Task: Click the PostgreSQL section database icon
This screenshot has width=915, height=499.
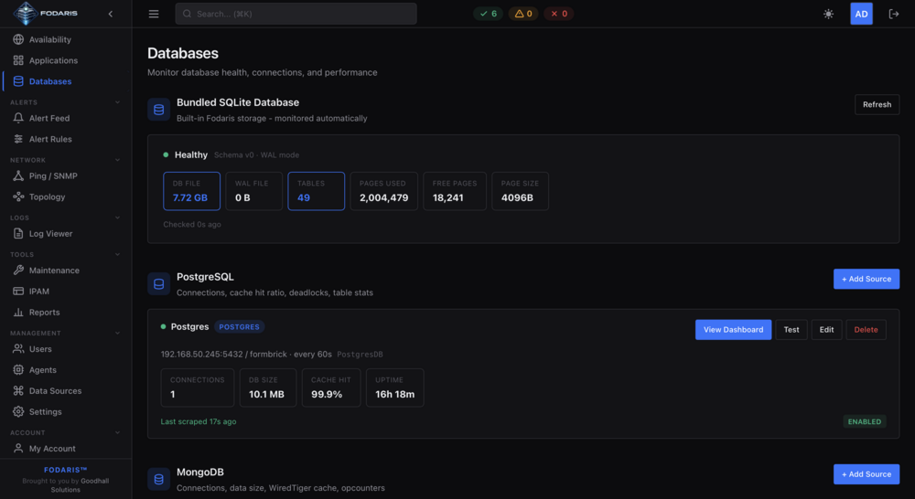Action: 158,284
